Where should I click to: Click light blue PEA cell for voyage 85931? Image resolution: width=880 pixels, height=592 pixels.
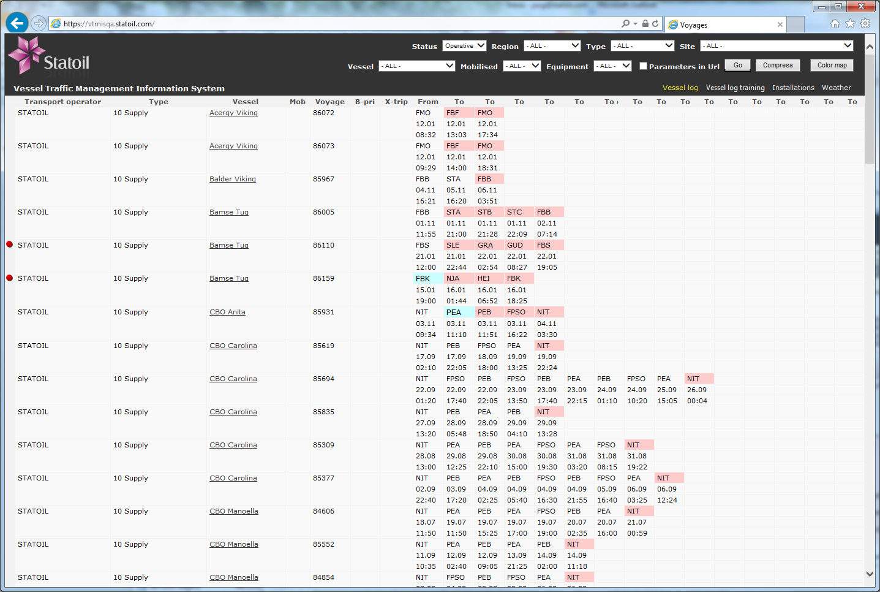pos(459,312)
